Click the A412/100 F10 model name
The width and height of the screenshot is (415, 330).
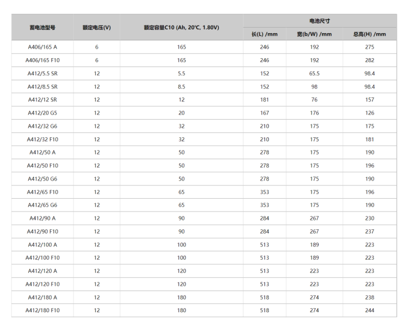point(42,258)
